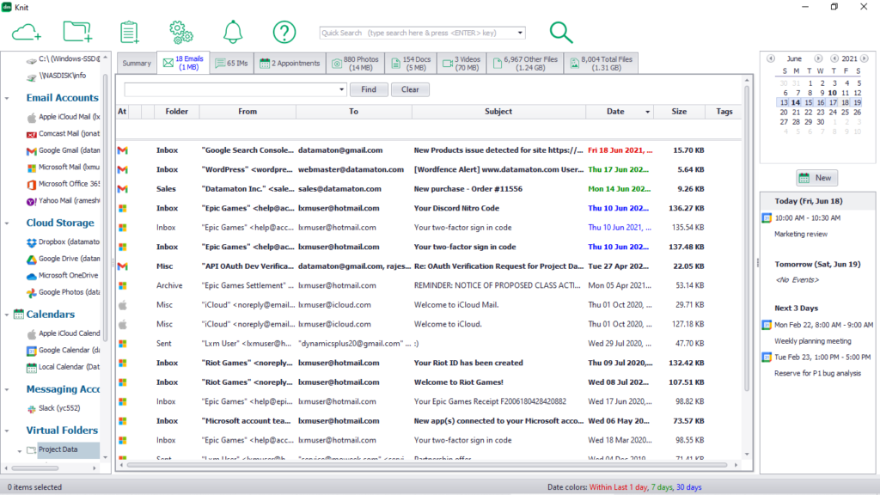
Task: Click the green search magnifier icon
Action: (561, 32)
